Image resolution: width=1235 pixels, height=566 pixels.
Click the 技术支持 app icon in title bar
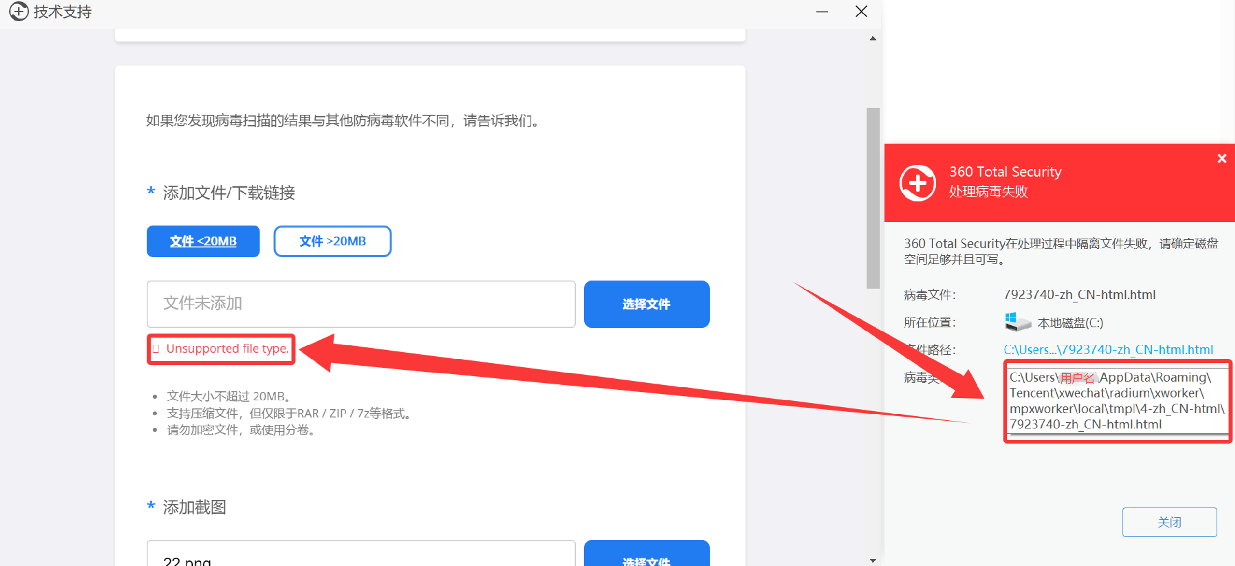pyautogui.click(x=18, y=11)
